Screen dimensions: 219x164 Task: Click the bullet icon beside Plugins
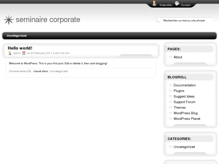[171, 91]
